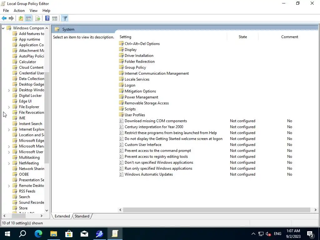Open the Scripts policy folder
The width and height of the screenshot is (320, 240).
pyautogui.click(x=130, y=109)
